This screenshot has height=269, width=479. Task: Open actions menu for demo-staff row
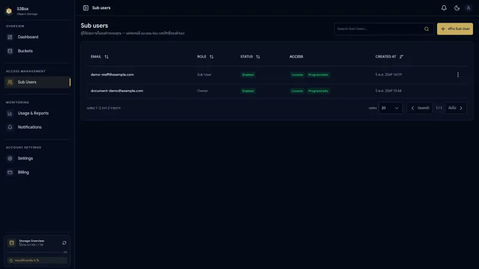(x=457, y=75)
